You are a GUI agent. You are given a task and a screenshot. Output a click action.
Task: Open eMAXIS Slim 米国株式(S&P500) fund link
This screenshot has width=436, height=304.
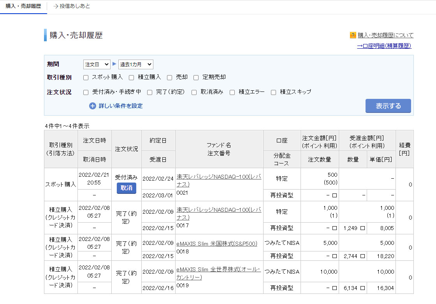[217, 244]
